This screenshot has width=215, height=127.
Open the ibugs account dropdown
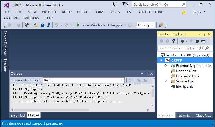[199, 12]
